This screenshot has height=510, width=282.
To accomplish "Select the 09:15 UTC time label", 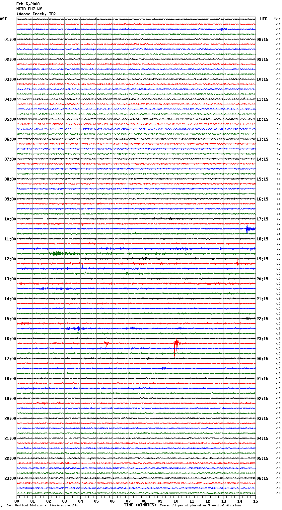I will pos(262,60).
